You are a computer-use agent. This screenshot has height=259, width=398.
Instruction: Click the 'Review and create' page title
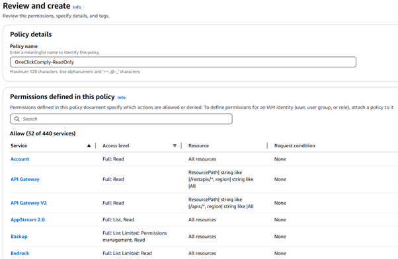click(x=36, y=6)
